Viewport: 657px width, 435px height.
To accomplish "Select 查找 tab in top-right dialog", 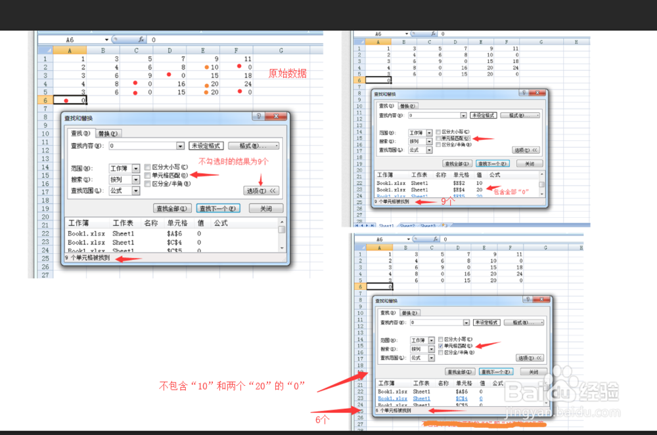I will click(386, 106).
